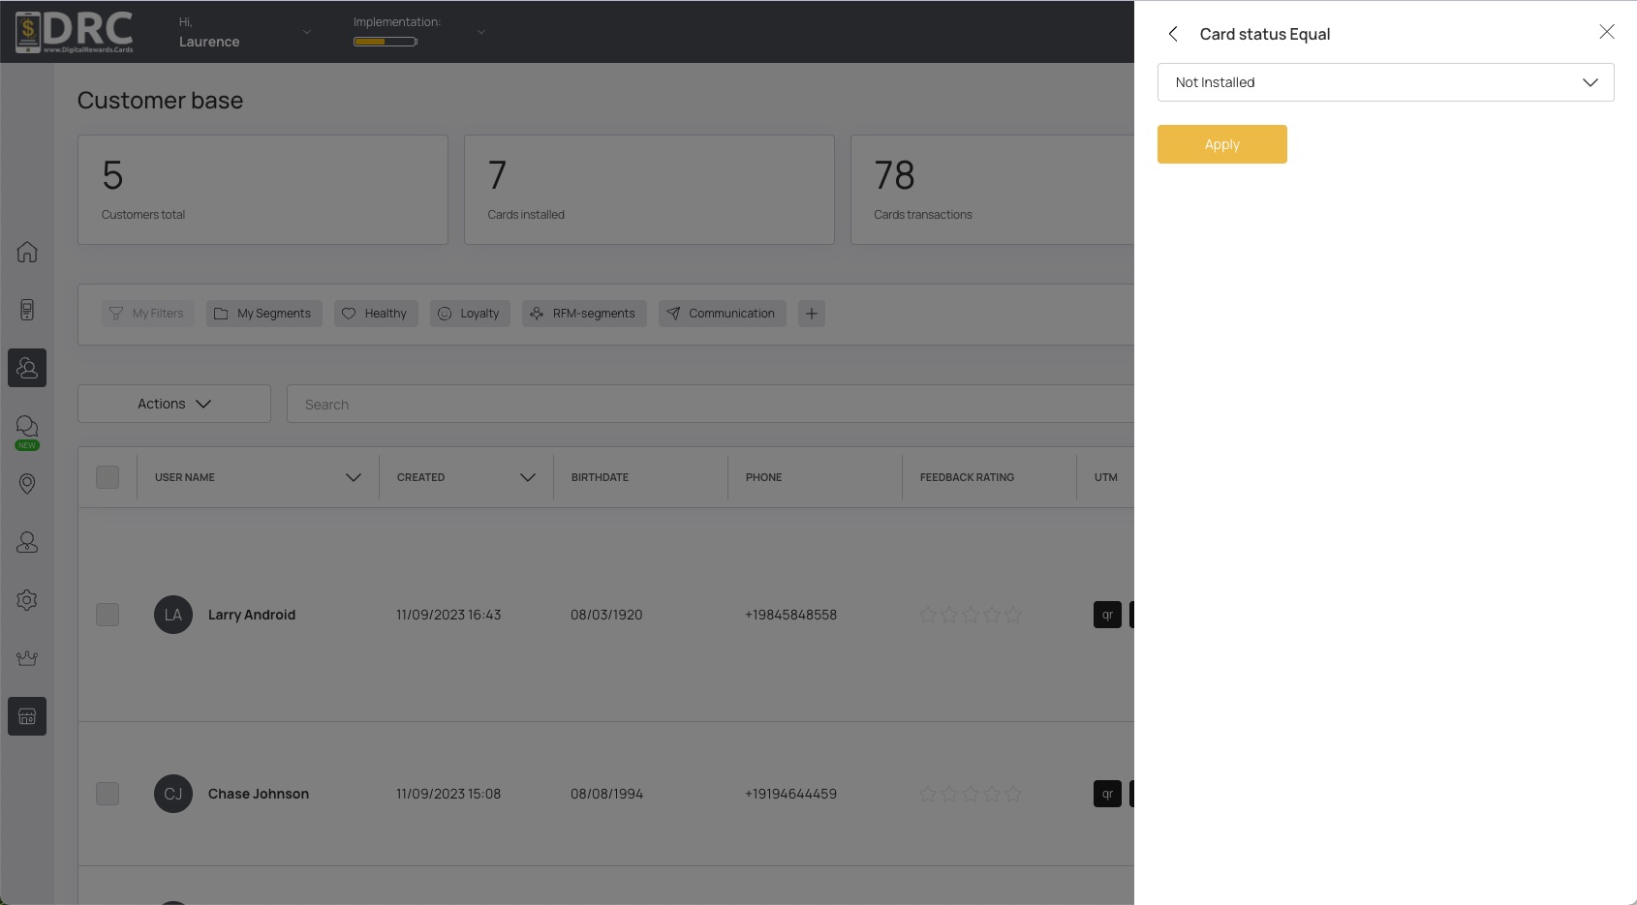Click the Apply button

[1222, 144]
